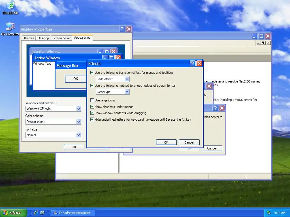Select the Appearance tab
This screenshot has height=217, width=290.
coord(82,38)
